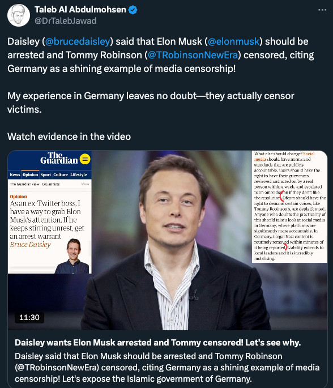
Task: Open the @TRobinsonNewEra mention in tweet
Action: coord(193,55)
